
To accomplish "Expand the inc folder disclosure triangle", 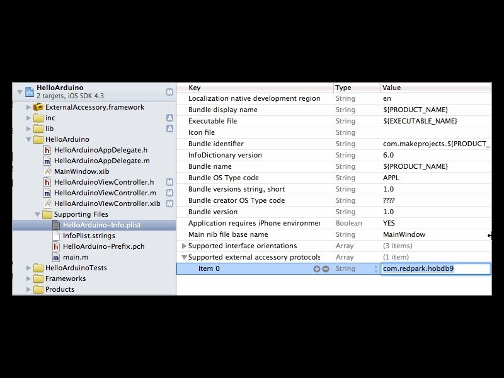I will click(28, 118).
